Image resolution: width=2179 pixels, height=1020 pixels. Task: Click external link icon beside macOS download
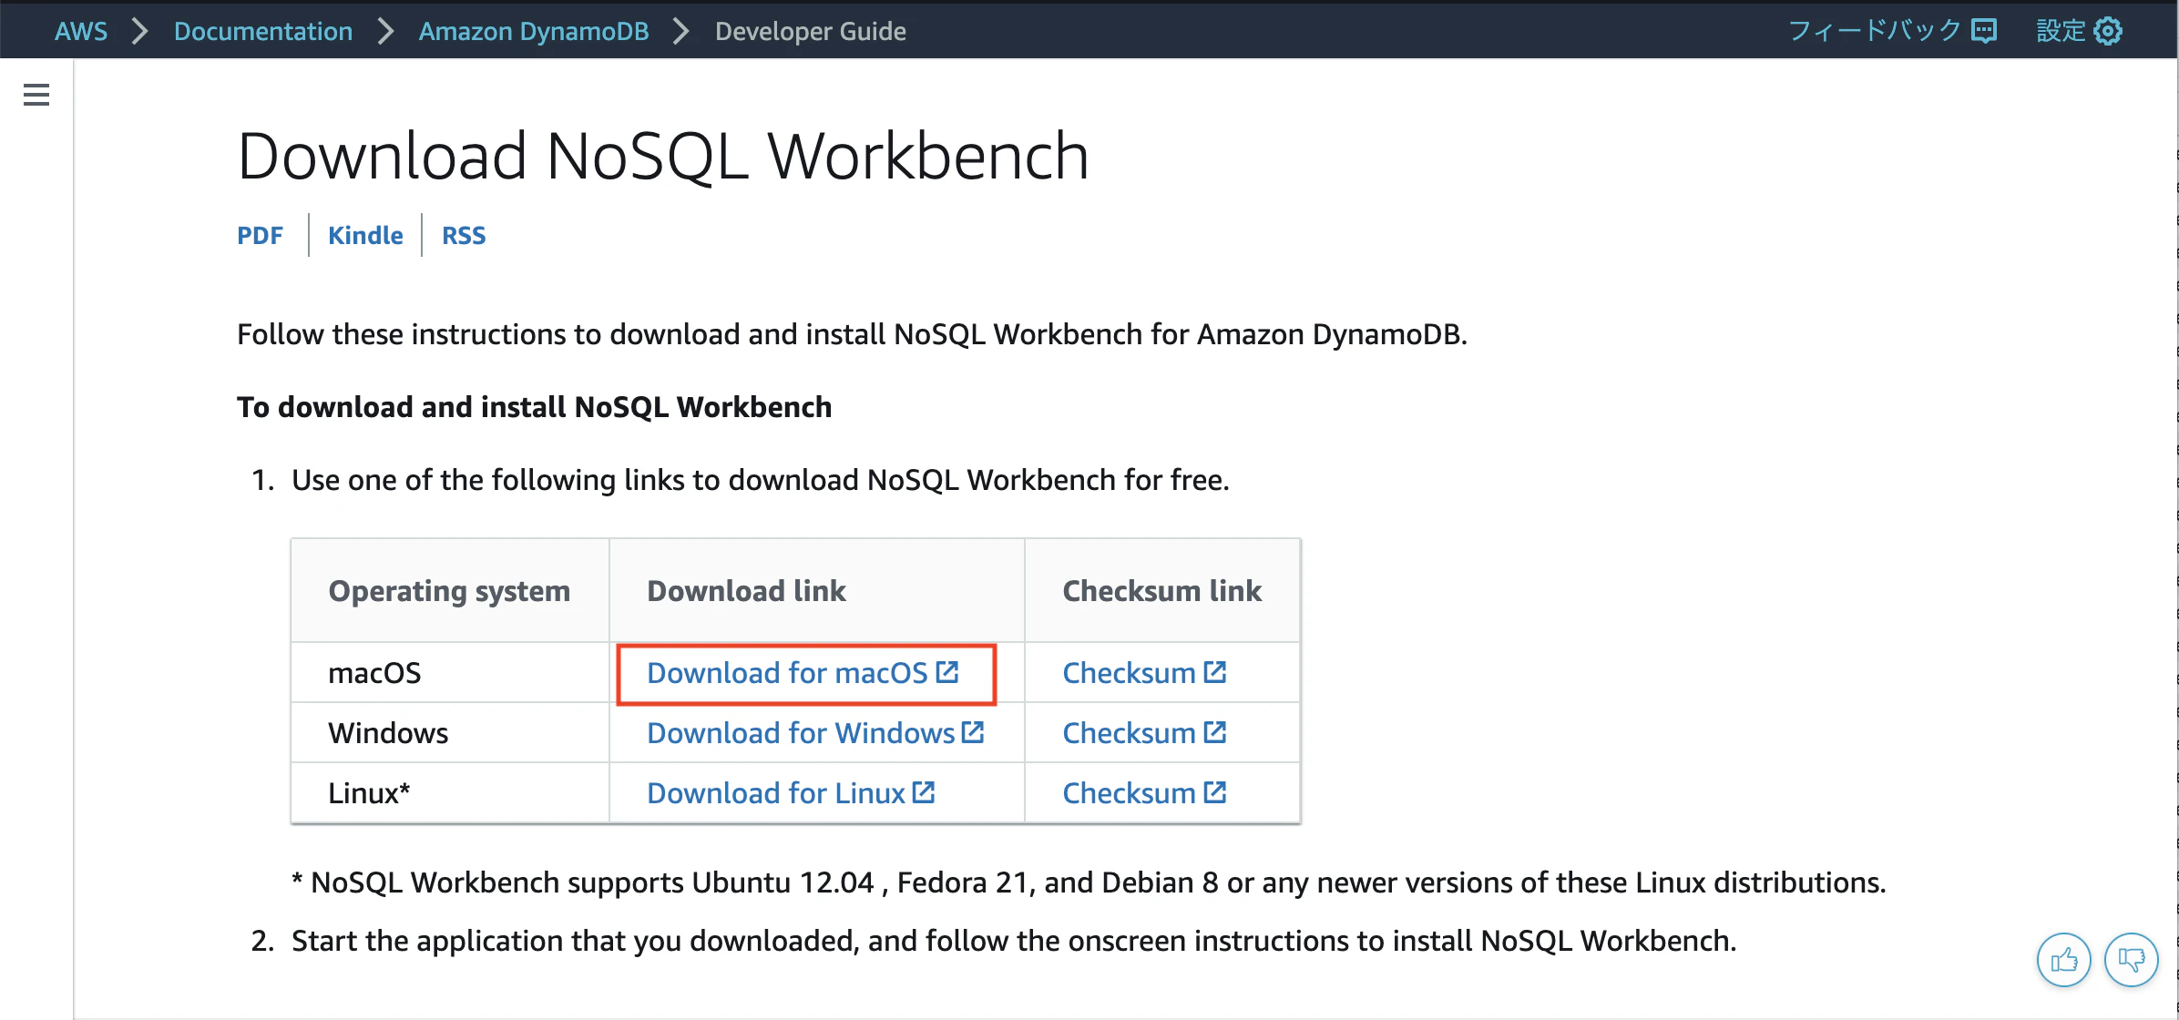click(947, 672)
